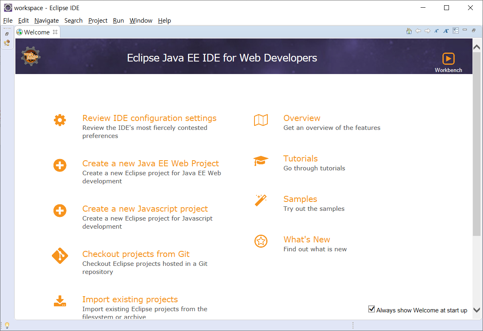Click the vertical scrollbar thumb

[477, 144]
